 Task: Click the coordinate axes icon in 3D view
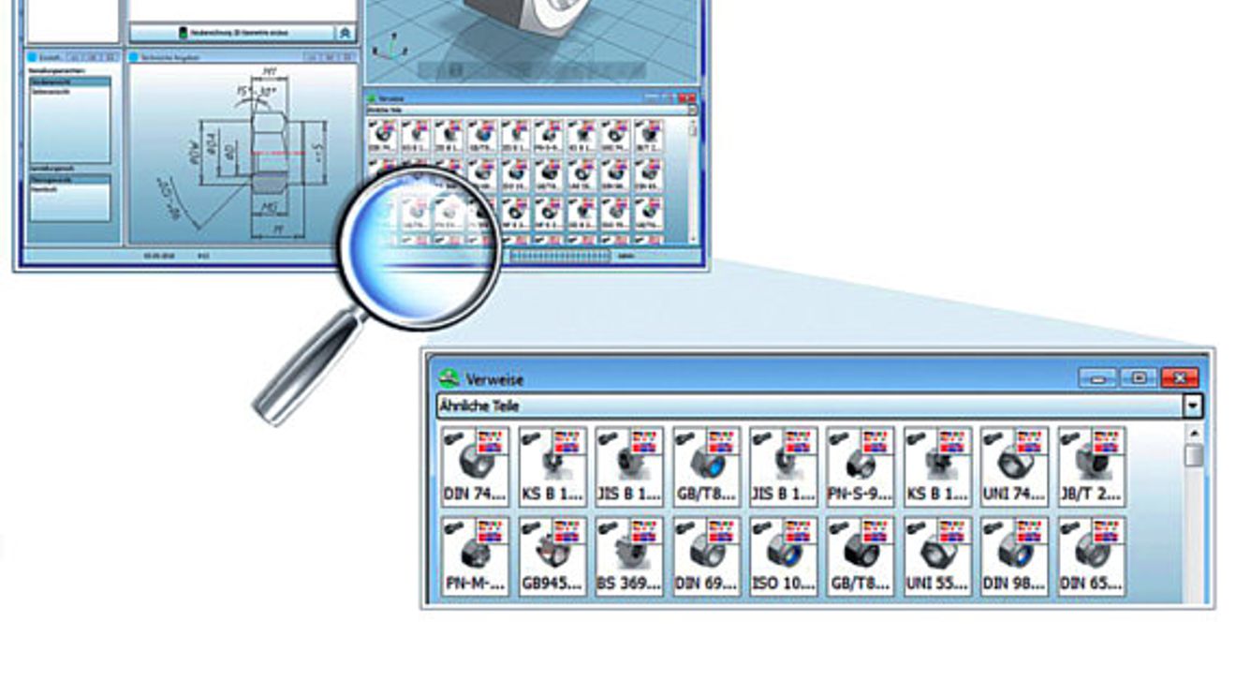pos(390,47)
